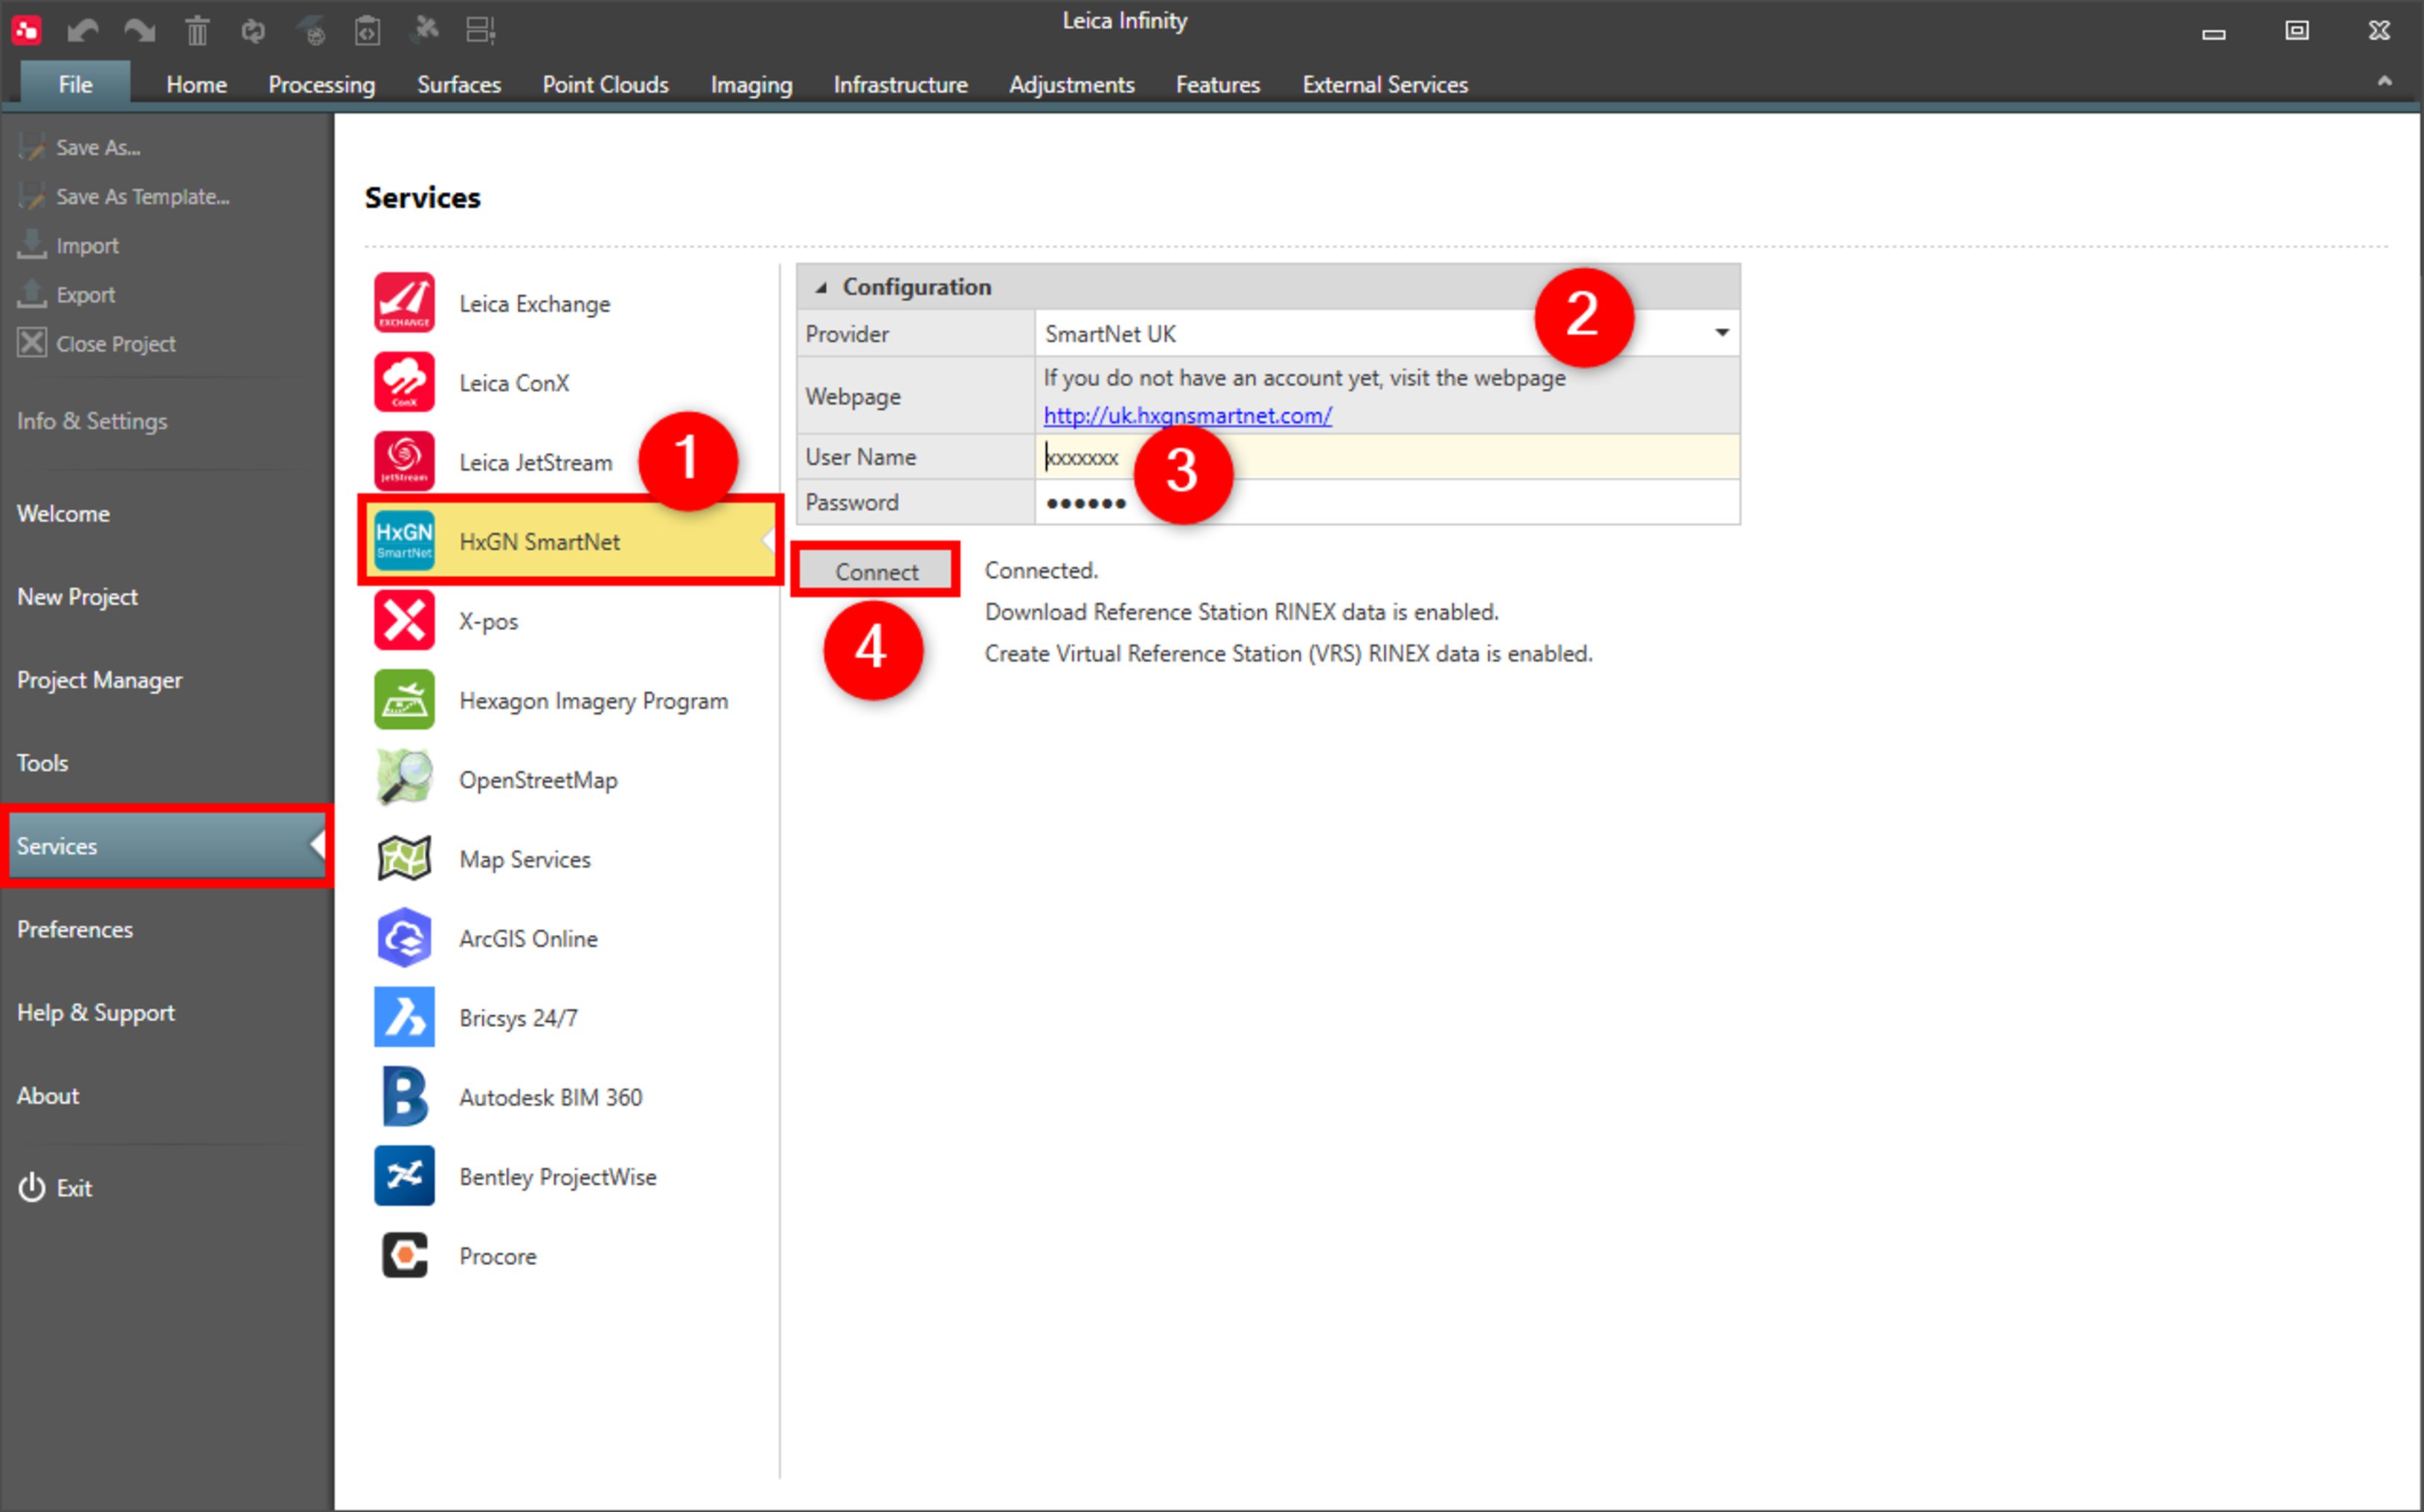Switch to the Features tab

1217,85
